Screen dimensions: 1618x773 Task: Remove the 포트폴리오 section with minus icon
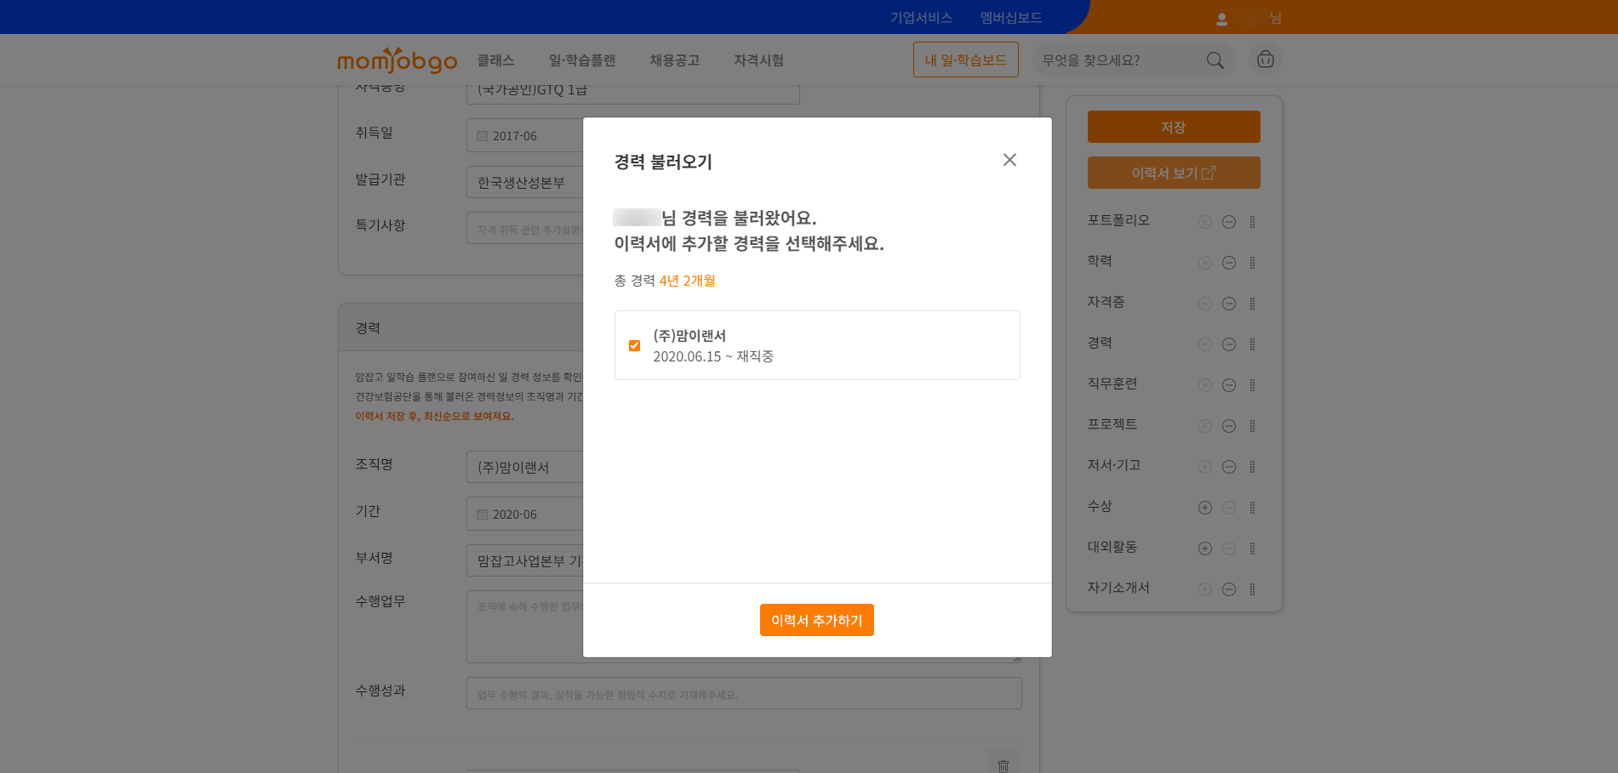(x=1228, y=222)
